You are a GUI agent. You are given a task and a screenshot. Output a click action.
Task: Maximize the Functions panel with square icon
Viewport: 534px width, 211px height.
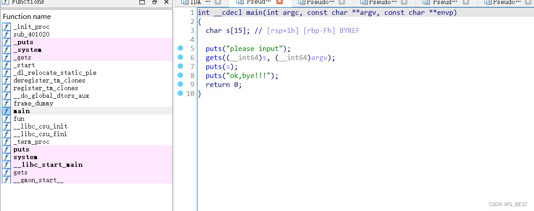[x=143, y=2]
